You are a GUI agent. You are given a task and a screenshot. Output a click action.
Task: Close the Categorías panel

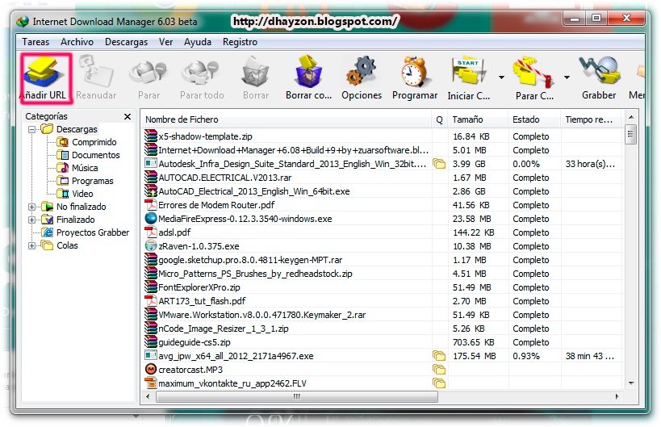128,116
